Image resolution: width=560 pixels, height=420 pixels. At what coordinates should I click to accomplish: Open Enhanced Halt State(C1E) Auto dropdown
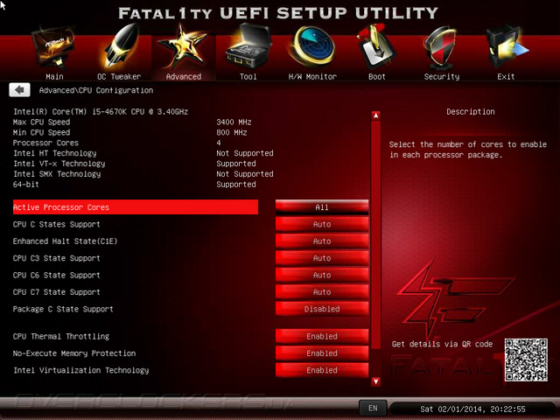(x=322, y=241)
